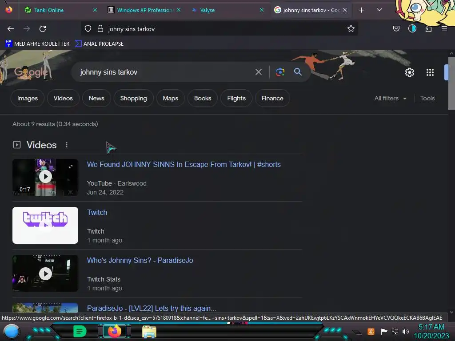
Task: Click the Google search input field
Action: [x=165, y=72]
